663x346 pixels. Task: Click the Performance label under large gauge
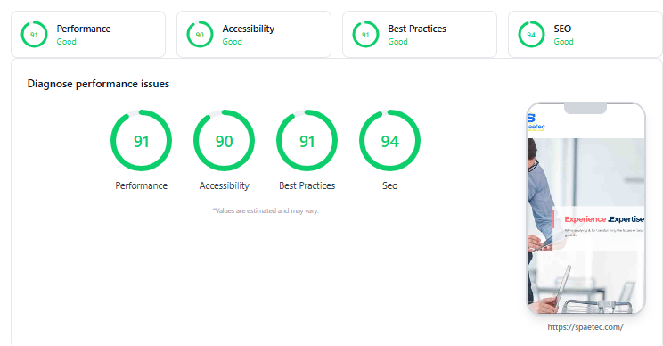141,185
